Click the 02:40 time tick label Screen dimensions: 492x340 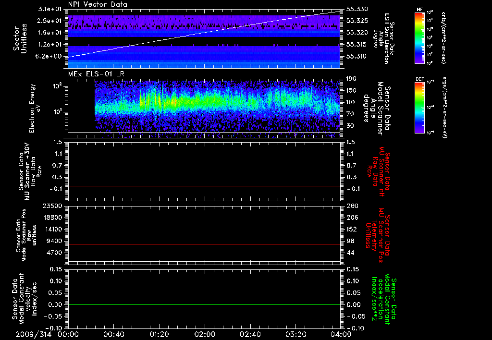pyautogui.click(x=250, y=334)
